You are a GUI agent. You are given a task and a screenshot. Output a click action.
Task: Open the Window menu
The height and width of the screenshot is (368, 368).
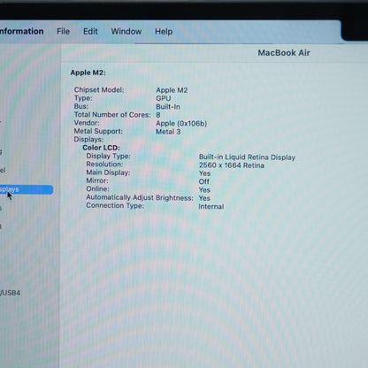[126, 31]
